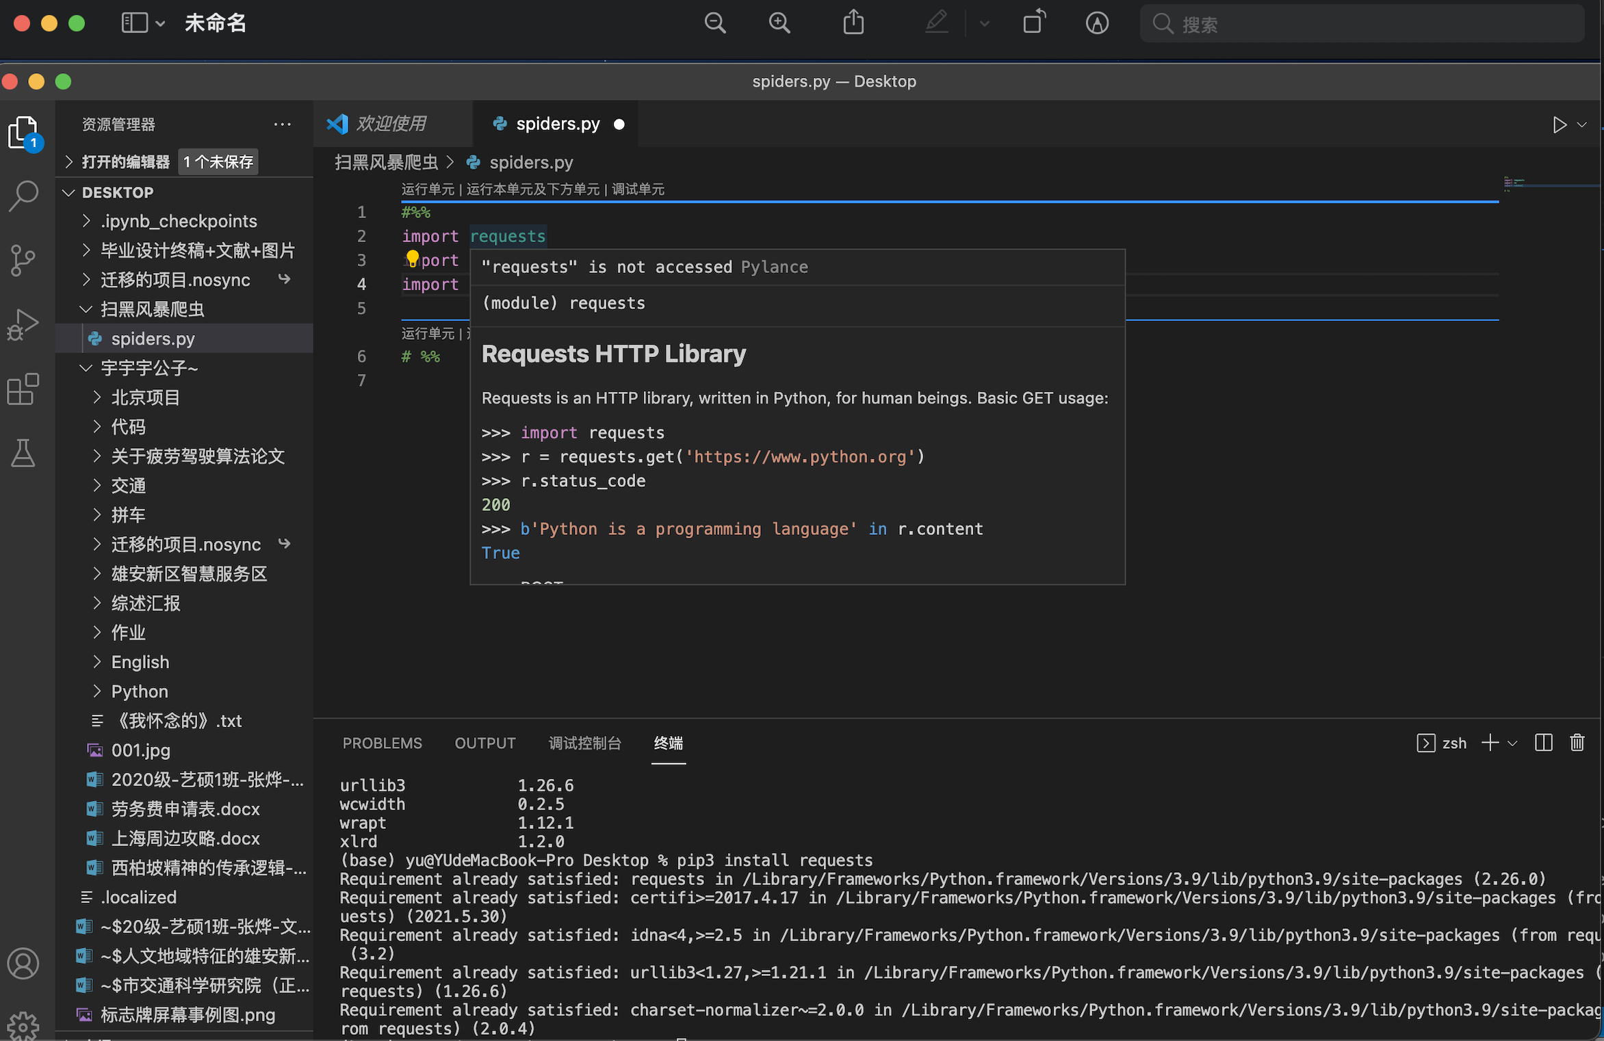
Task: Expand the 关于疲劳驾驶算法论文 folder
Action: 198,457
